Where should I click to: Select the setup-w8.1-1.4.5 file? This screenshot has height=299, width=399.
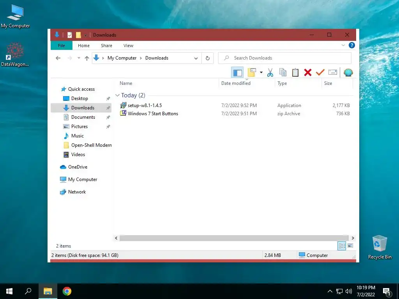[x=145, y=105]
